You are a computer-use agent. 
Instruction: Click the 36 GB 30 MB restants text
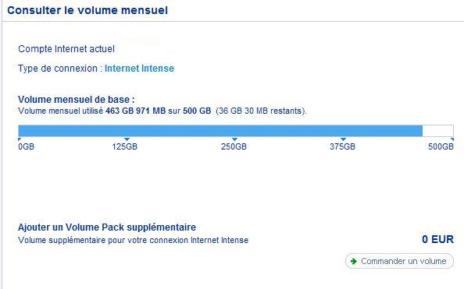[262, 111]
